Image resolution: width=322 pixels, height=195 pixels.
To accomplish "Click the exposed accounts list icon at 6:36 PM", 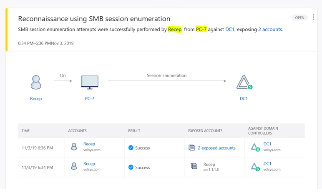I will [192, 147].
